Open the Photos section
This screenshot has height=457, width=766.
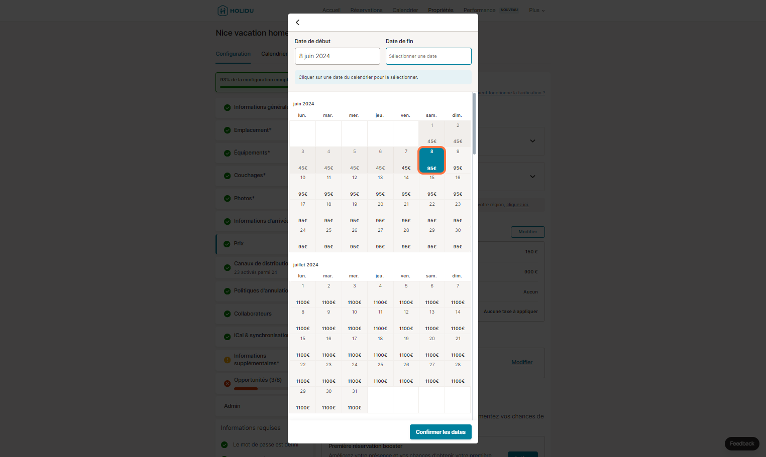(253, 198)
